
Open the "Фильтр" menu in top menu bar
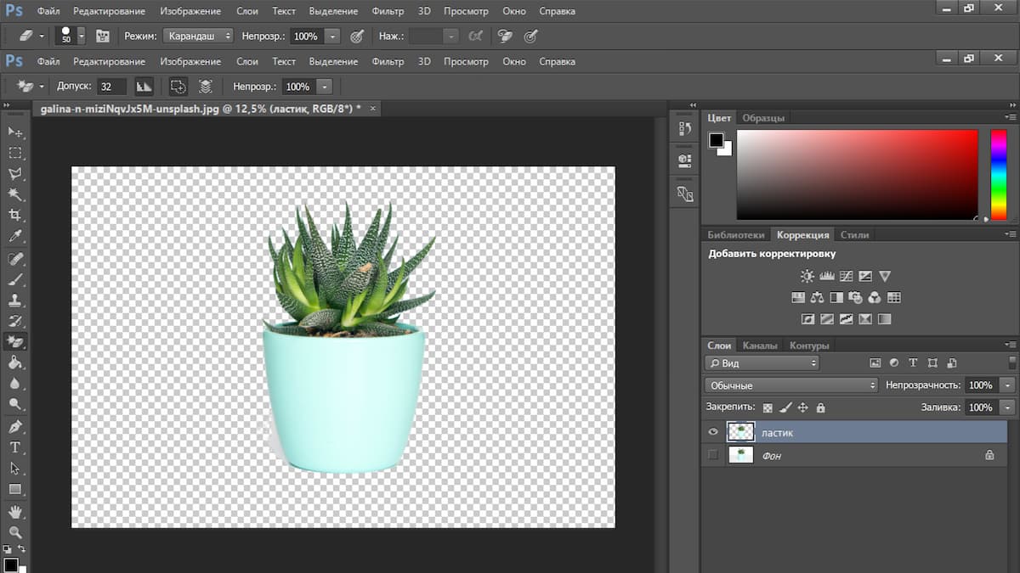pyautogui.click(x=388, y=12)
